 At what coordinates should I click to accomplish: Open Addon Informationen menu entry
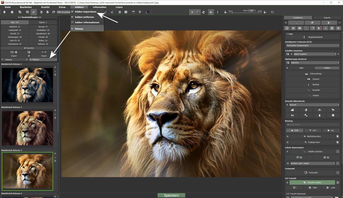87,22
